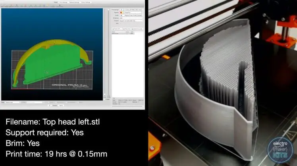Click the blue arrow toolbar icon
The width and height of the screenshot is (297, 166).
(44, 6)
